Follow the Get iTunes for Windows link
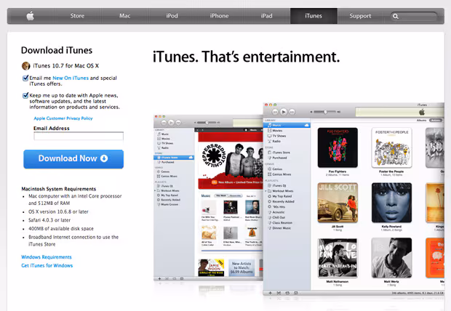451x311 pixels. tap(47, 266)
